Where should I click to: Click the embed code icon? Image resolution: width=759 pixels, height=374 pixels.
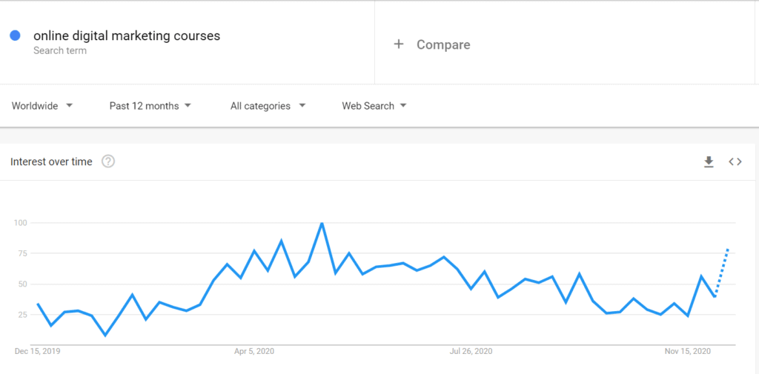point(735,161)
